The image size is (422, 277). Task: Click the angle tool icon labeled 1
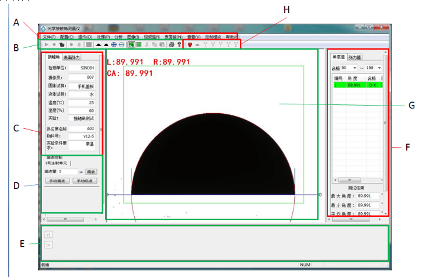click(x=228, y=45)
